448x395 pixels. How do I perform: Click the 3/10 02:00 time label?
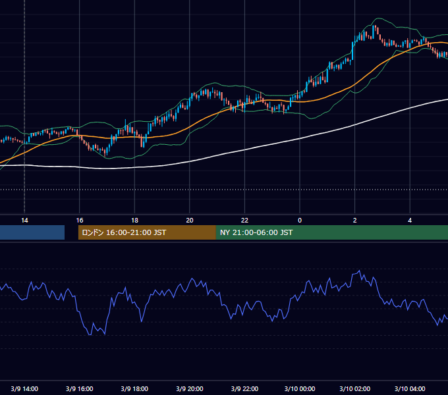[x=355, y=388]
